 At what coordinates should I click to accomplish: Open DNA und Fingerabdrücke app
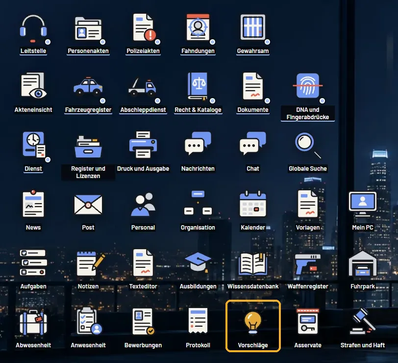point(308,86)
